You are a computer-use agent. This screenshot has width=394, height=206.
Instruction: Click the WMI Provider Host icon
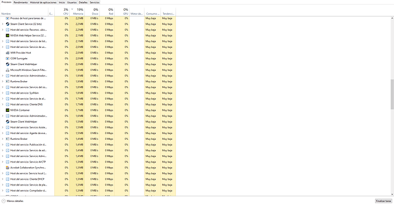pos(7,52)
